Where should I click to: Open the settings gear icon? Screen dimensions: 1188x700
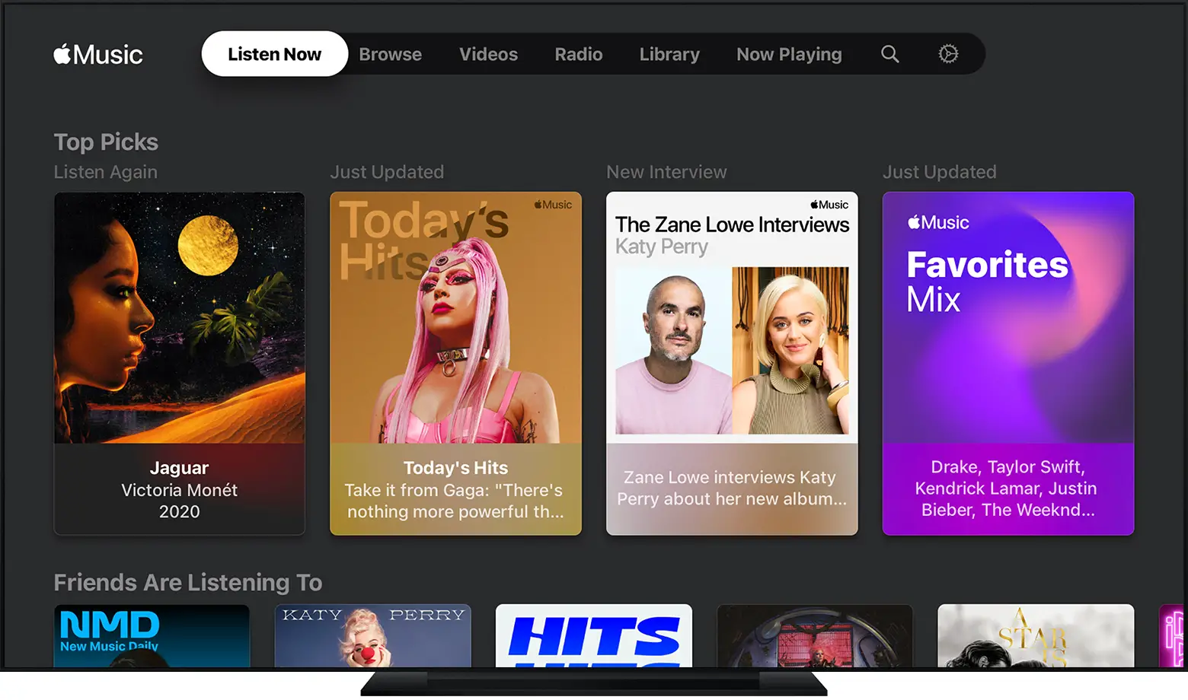pyautogui.click(x=948, y=54)
